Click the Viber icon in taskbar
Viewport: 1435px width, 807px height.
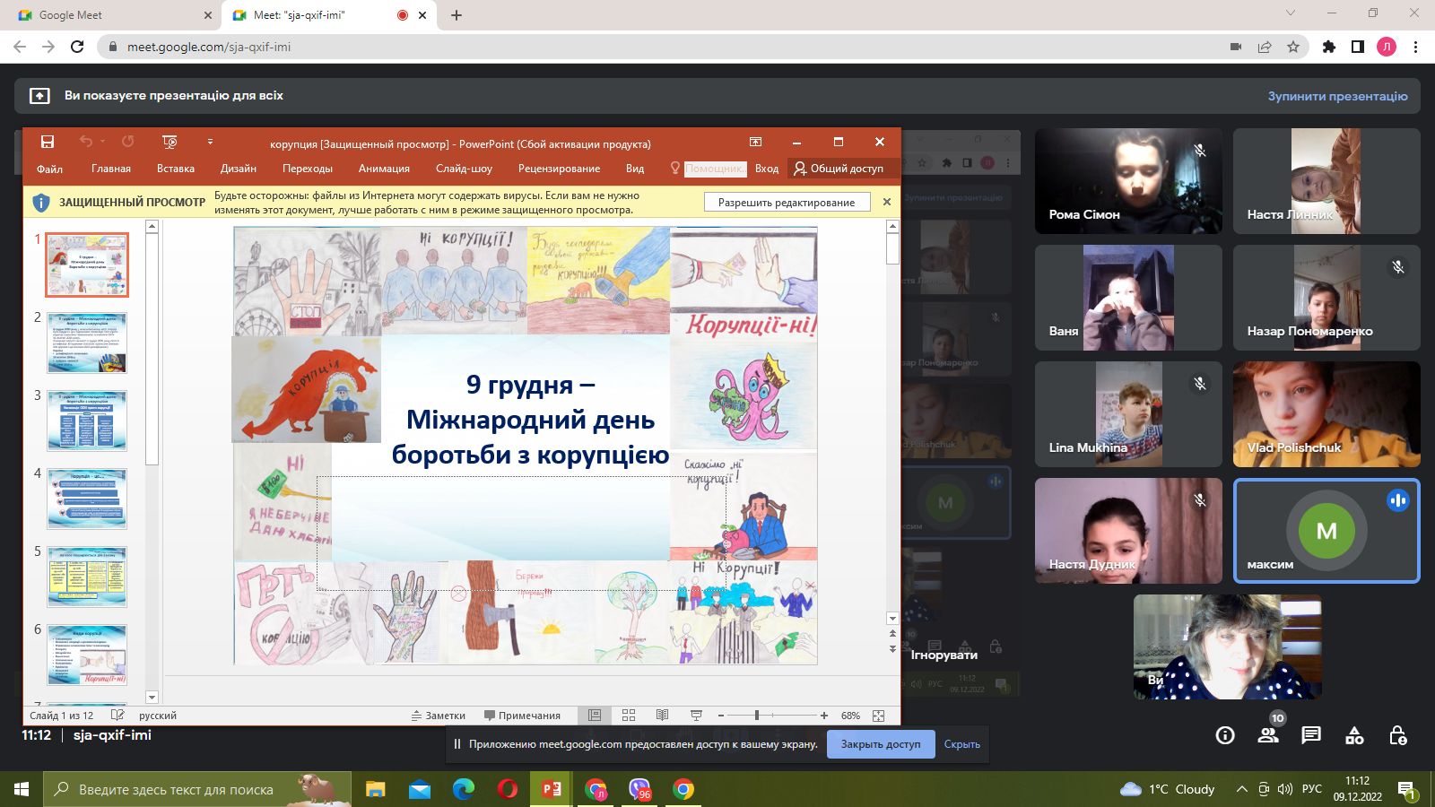[x=639, y=789]
